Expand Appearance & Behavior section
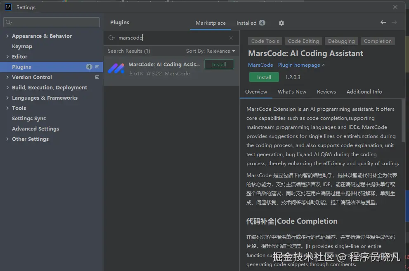 pos(7,36)
